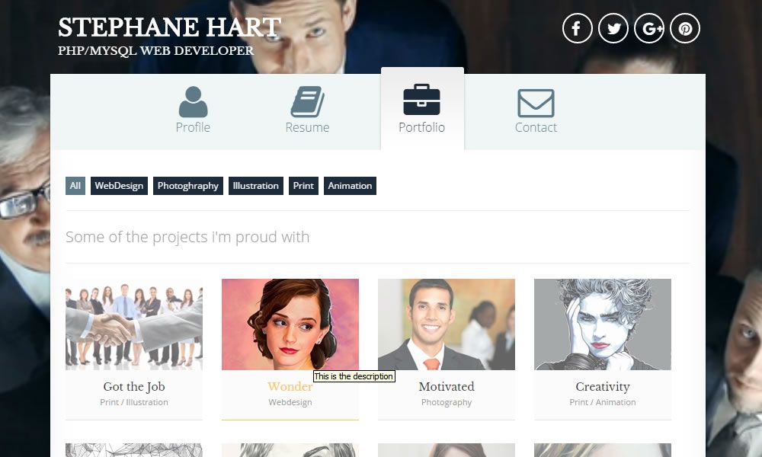This screenshot has height=457, width=762.
Task: Click the Webdesign category under Wonder
Action: pos(290,402)
